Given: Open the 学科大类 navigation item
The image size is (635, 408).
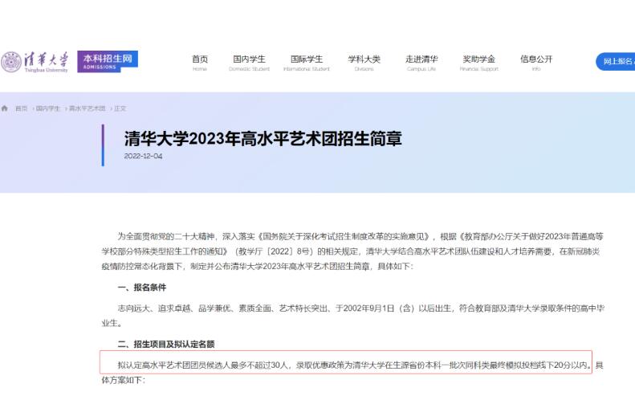Looking at the screenshot, I should click(x=364, y=63).
